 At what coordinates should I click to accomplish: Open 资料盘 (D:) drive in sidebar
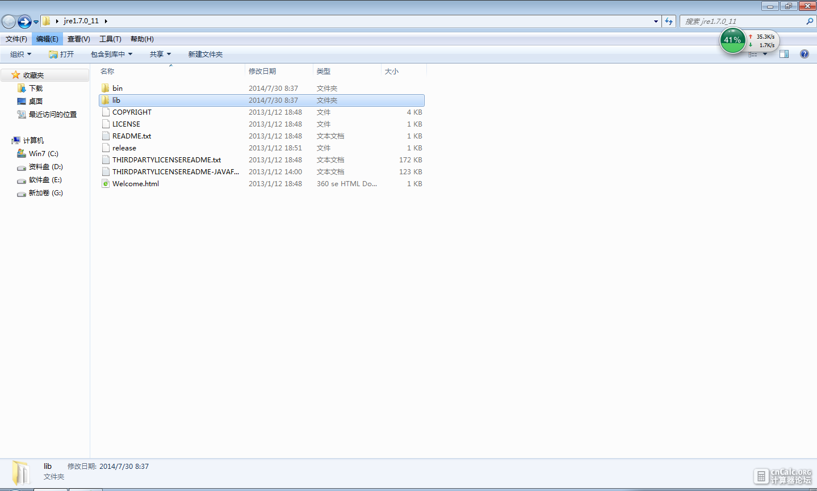46,167
